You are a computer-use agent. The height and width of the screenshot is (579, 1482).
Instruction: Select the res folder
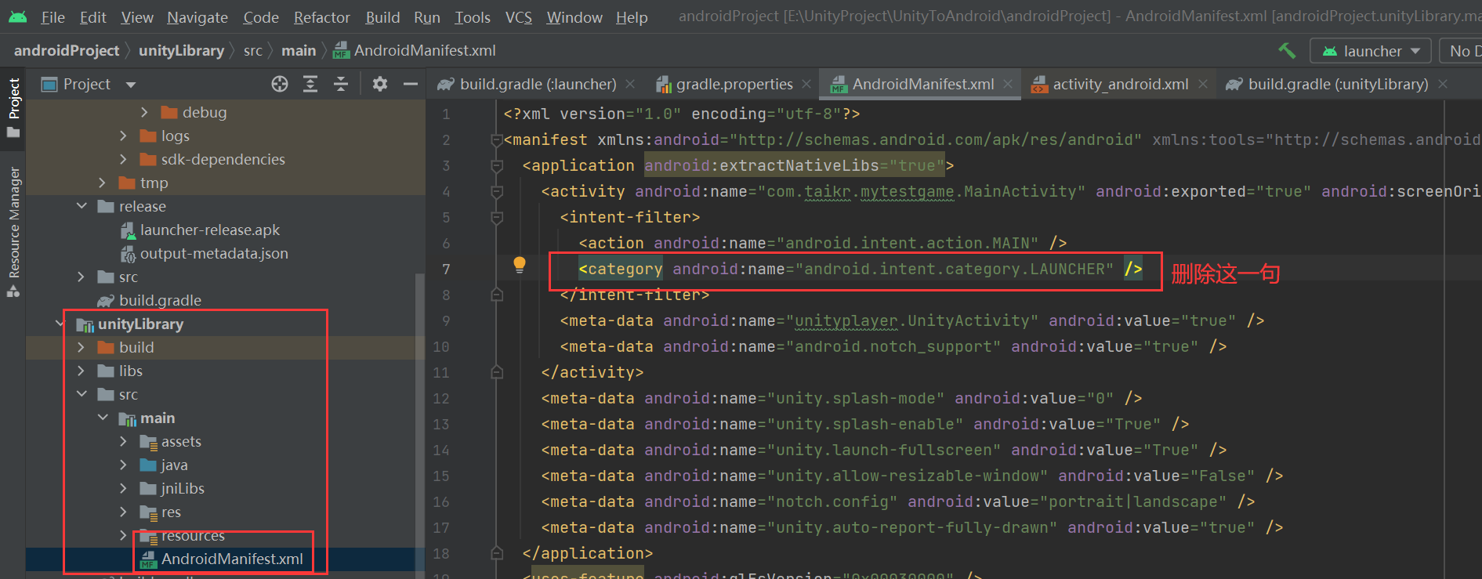pyautogui.click(x=171, y=512)
